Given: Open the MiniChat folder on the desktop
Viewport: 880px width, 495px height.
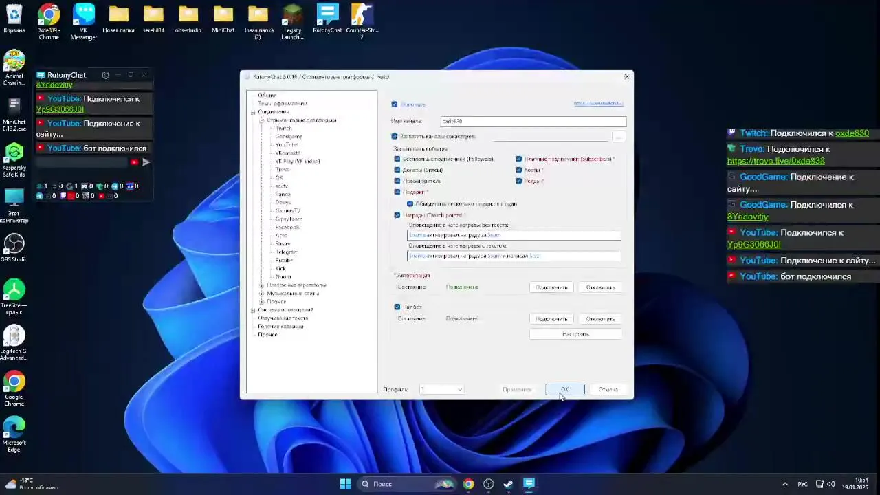Looking at the screenshot, I should (x=223, y=19).
